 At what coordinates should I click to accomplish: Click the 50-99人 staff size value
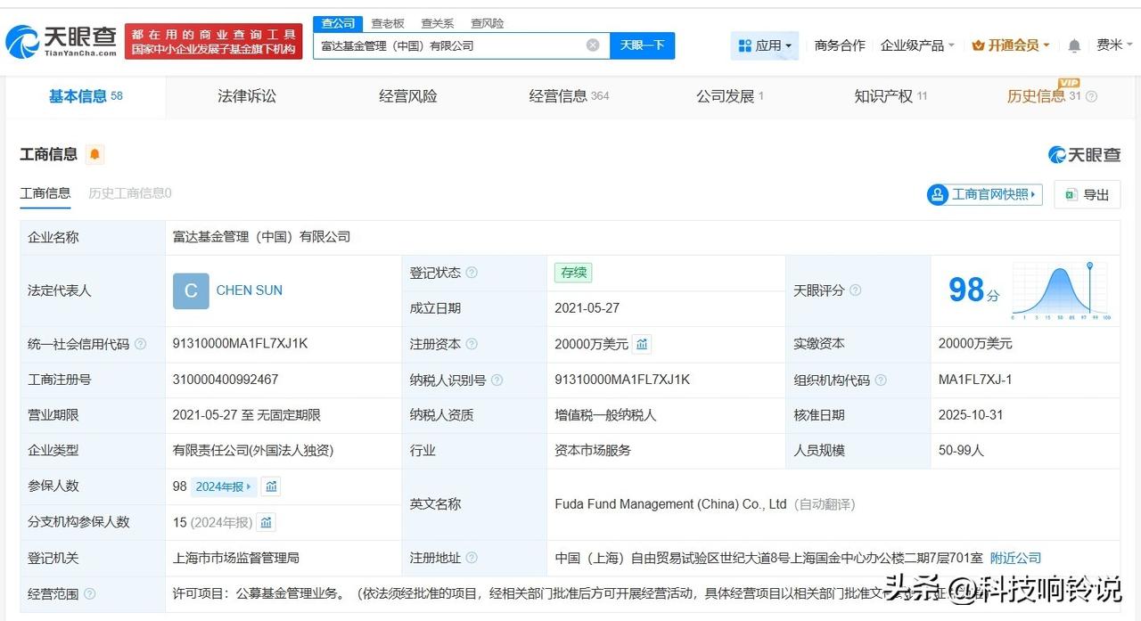coord(961,451)
